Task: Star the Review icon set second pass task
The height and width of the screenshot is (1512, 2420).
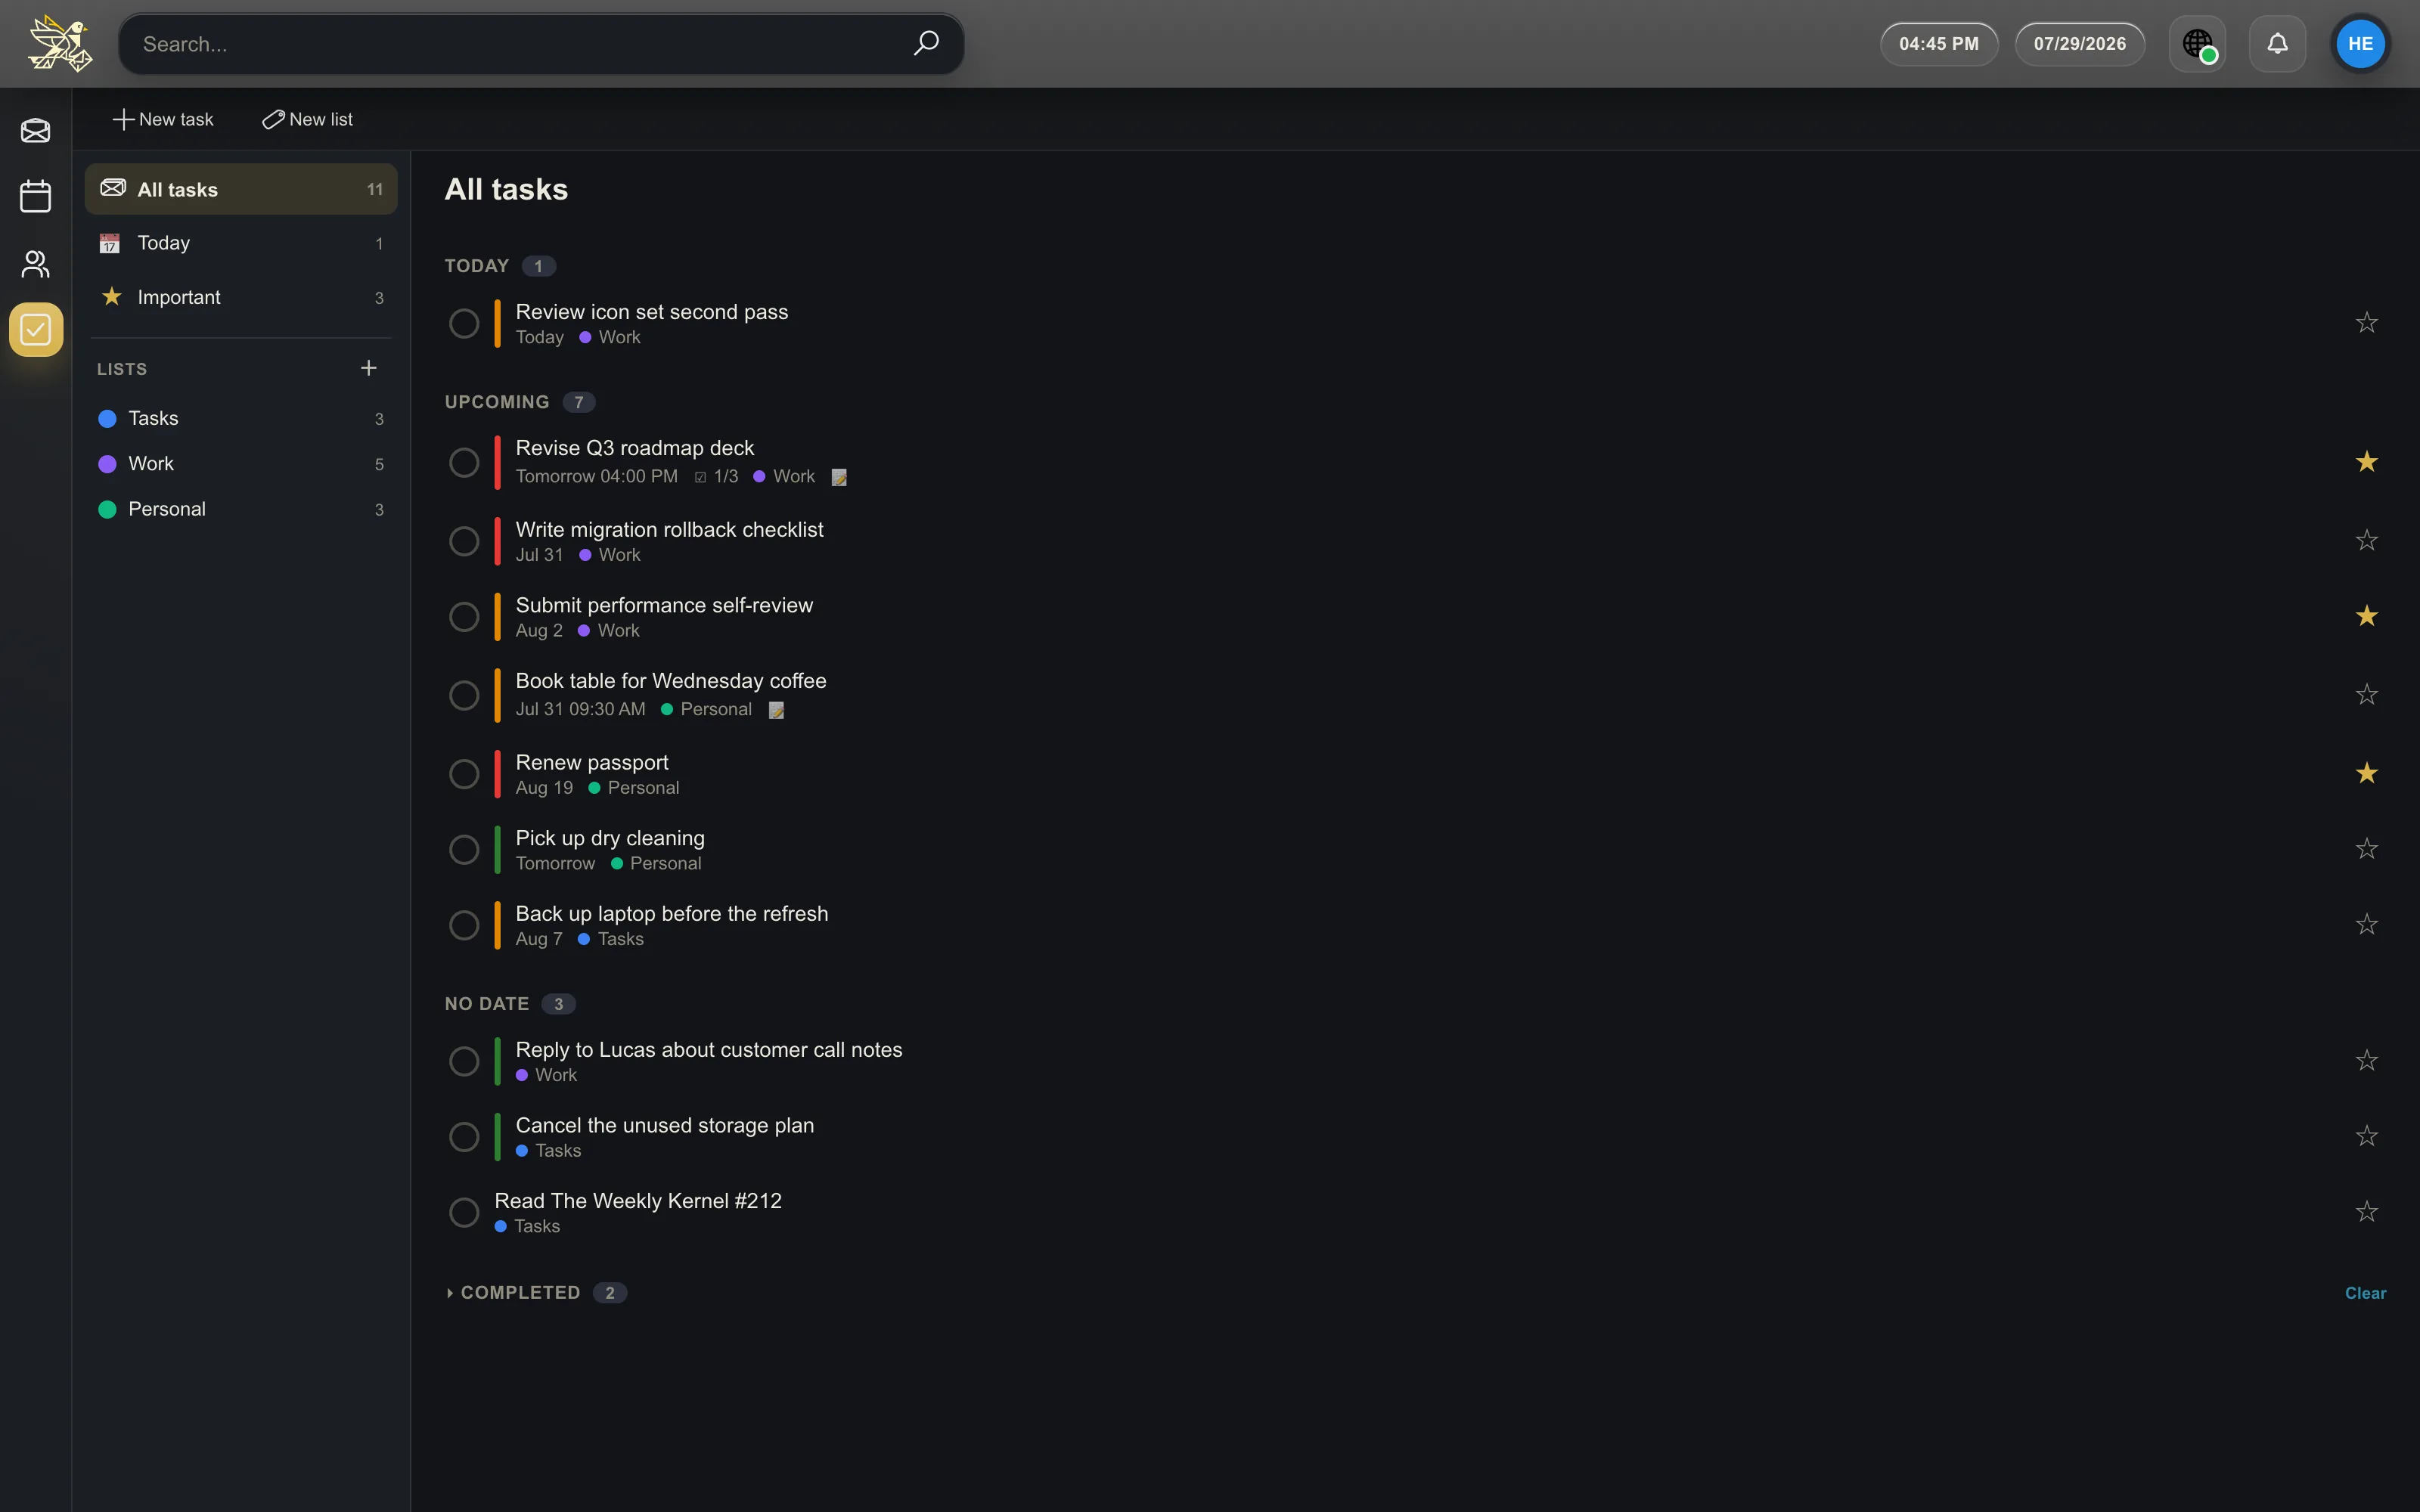Action: tap(2366, 322)
